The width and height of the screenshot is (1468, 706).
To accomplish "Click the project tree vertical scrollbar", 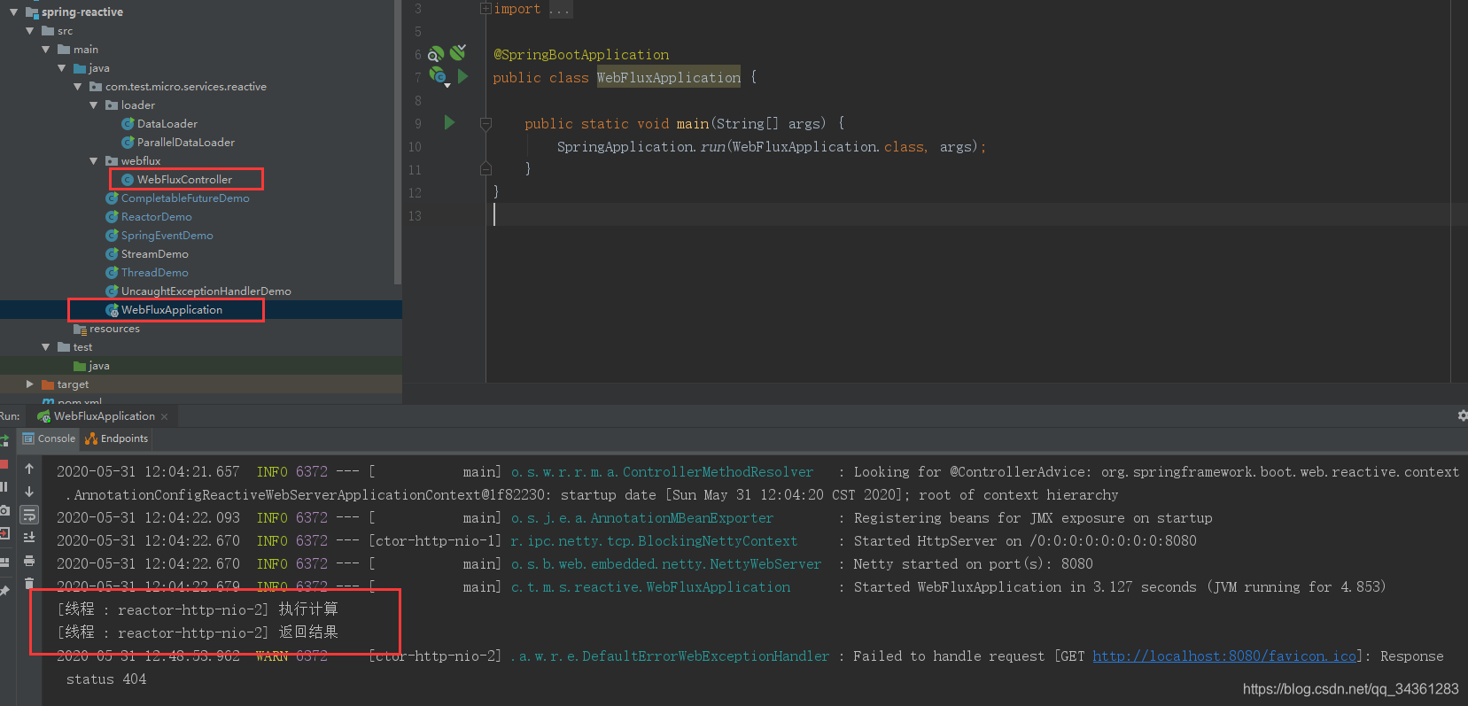I will [x=398, y=142].
